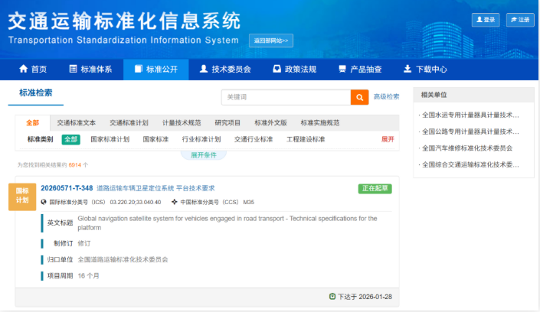Viewport: 540px width, 312px height.
Task: Open 高级检索 advanced search
Action: [386, 97]
